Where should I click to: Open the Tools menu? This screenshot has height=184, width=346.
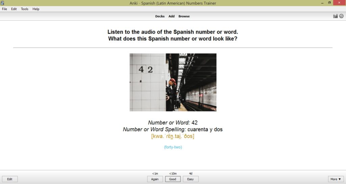pyautogui.click(x=24, y=9)
